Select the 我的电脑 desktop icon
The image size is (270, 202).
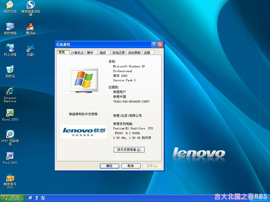click(x=10, y=28)
